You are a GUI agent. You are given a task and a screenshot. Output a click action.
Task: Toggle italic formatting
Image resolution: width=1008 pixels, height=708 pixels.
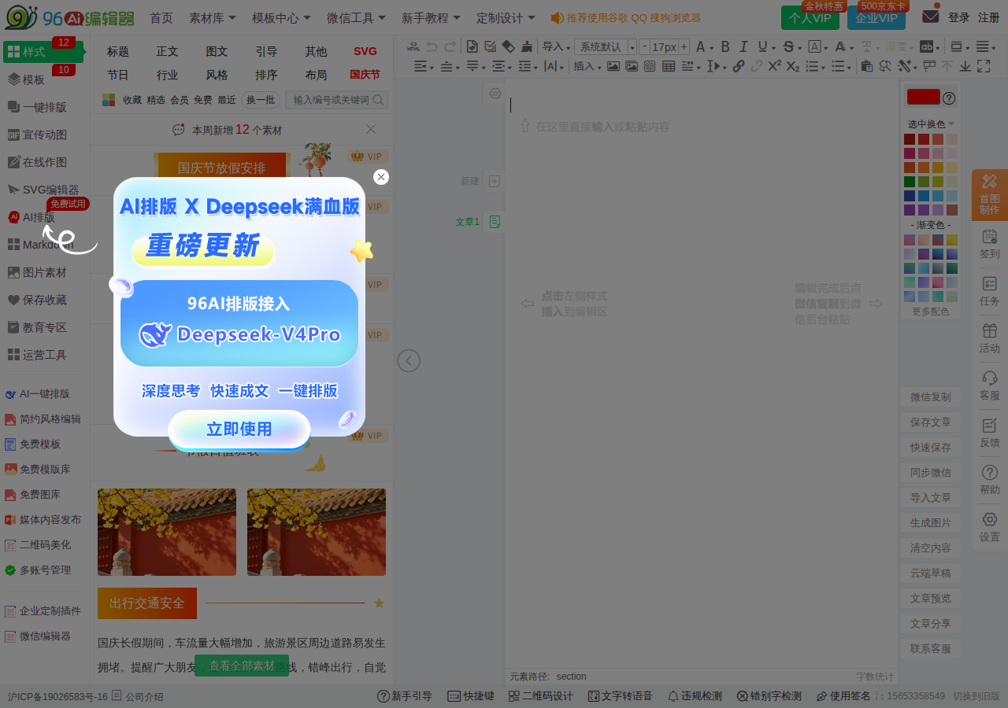[x=743, y=46]
